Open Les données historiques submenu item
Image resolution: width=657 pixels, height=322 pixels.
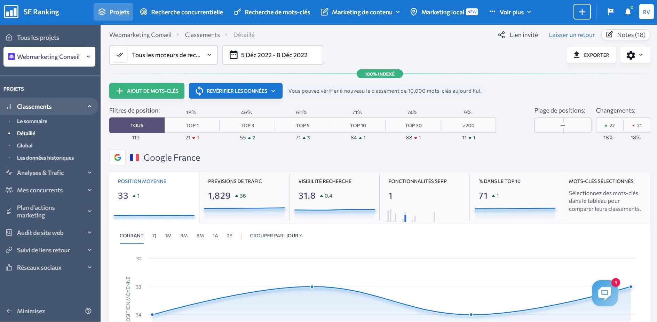pyautogui.click(x=45, y=158)
